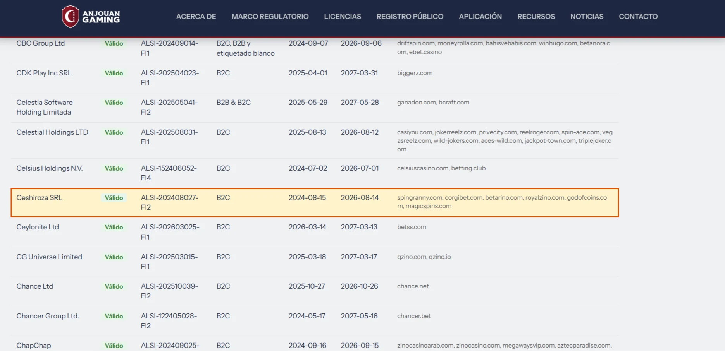Viewport: 725px width, 351px height.
Task: Click license number ALSI-202603025-FI1
Action: [170, 232]
